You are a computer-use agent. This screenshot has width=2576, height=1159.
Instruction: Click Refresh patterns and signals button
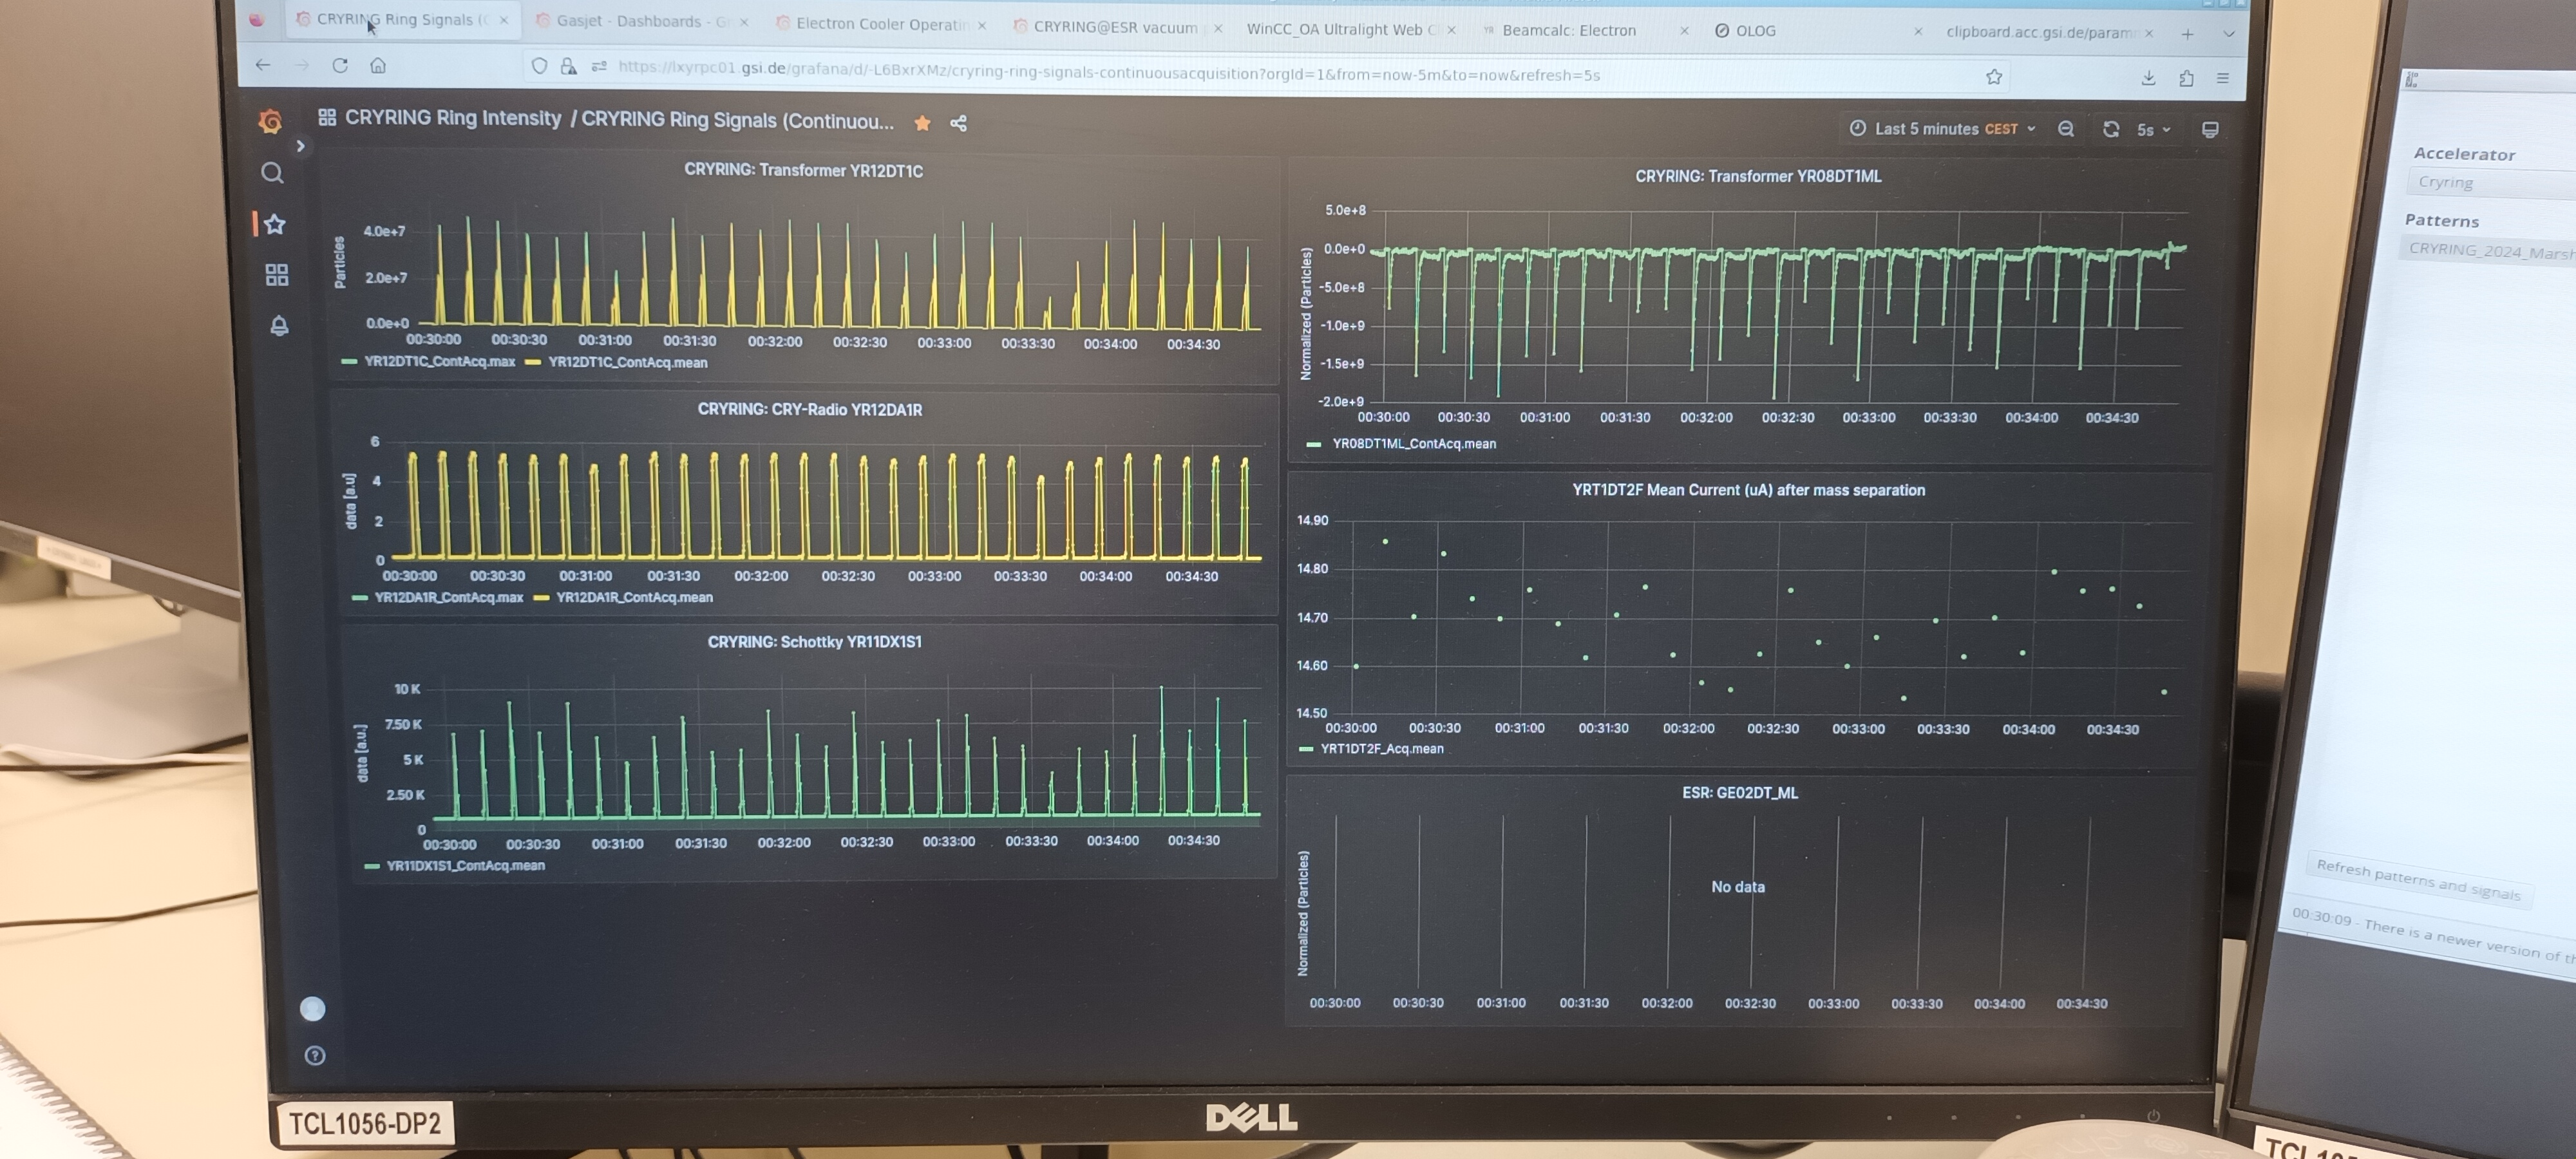(x=2417, y=879)
